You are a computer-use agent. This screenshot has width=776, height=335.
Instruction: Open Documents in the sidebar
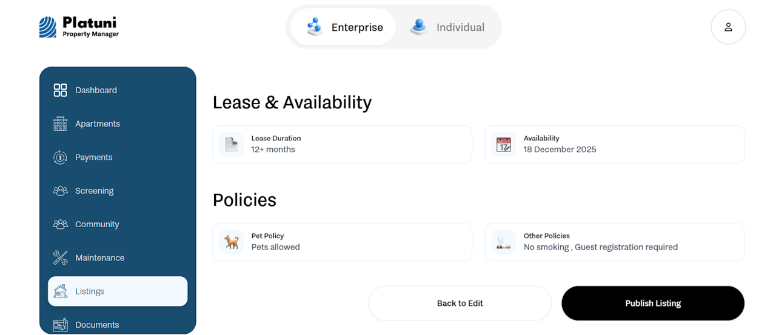coord(118,325)
